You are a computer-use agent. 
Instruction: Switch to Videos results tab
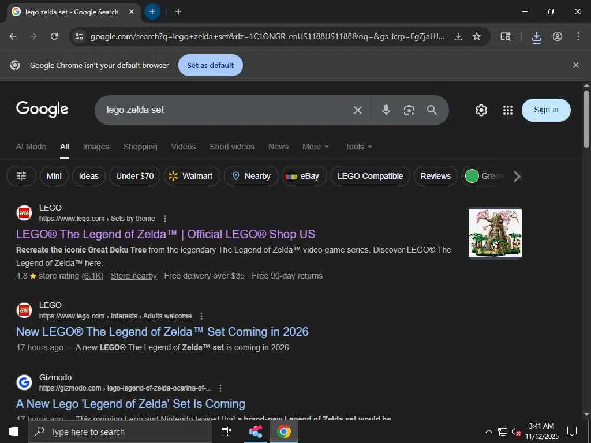coord(184,147)
